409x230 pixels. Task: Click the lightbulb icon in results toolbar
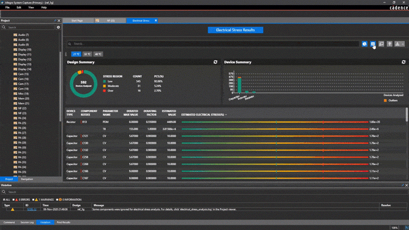390,44
